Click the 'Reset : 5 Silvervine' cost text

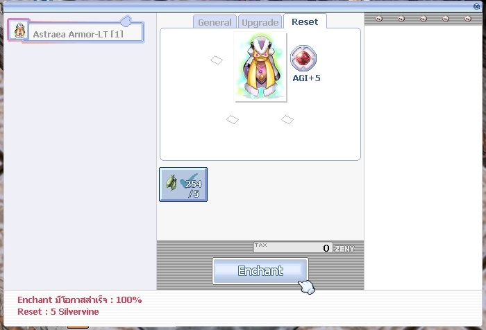58,312
